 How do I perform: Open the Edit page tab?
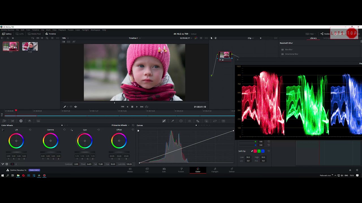(x=164, y=170)
